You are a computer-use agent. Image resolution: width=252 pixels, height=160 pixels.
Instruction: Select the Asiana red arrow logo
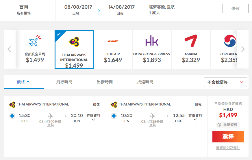click(191, 41)
